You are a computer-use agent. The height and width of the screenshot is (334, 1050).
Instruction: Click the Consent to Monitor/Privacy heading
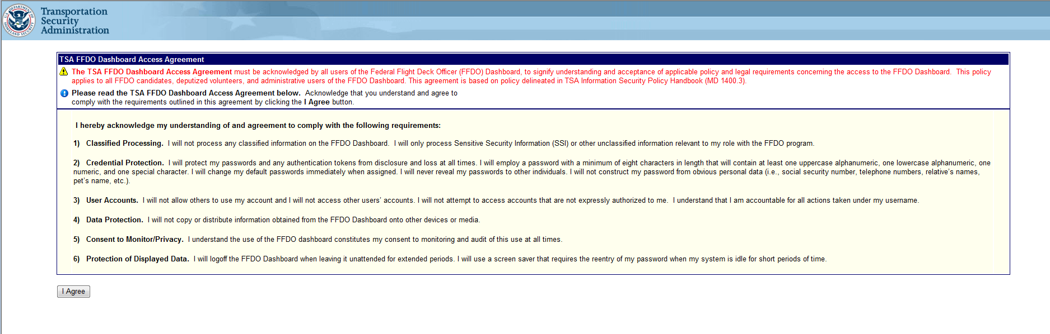click(x=134, y=240)
